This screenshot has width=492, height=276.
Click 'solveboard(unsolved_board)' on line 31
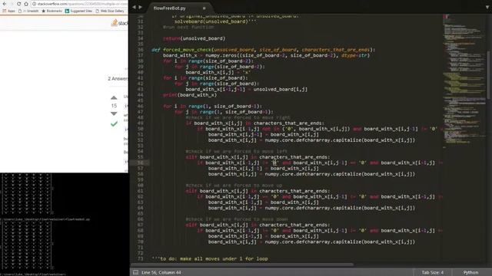(x=215, y=21)
